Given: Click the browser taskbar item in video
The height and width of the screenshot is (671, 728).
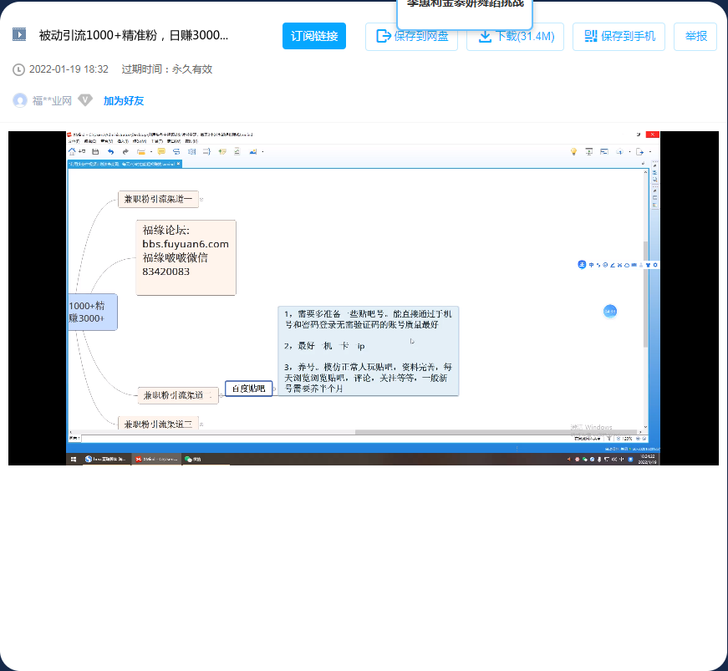Looking at the screenshot, I should tap(105, 459).
